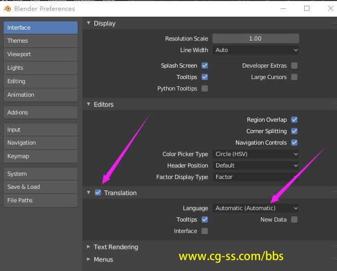Click the Display panel drag handle
Viewport: 337px width, 271px height.
tap(334, 23)
